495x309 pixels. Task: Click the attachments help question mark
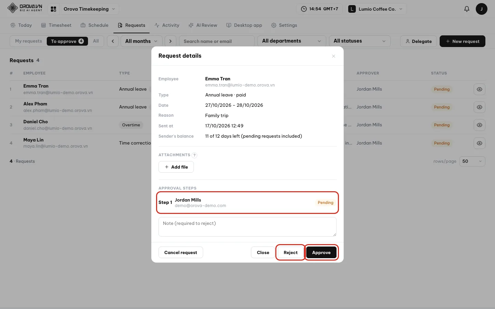pos(195,155)
